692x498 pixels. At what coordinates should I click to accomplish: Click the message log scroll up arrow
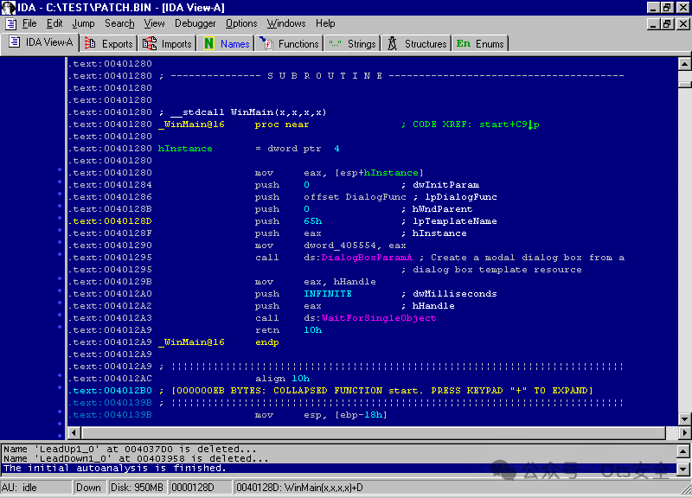[682, 450]
